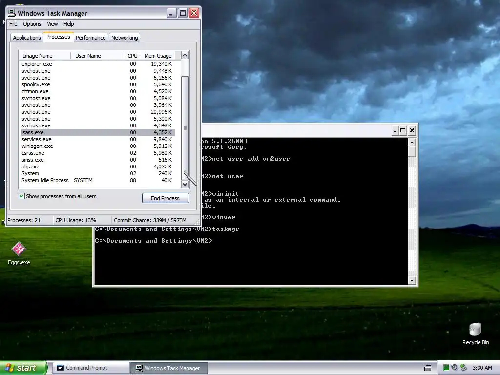Select the explorer.exe process row
The height and width of the screenshot is (375, 500).
click(98, 64)
